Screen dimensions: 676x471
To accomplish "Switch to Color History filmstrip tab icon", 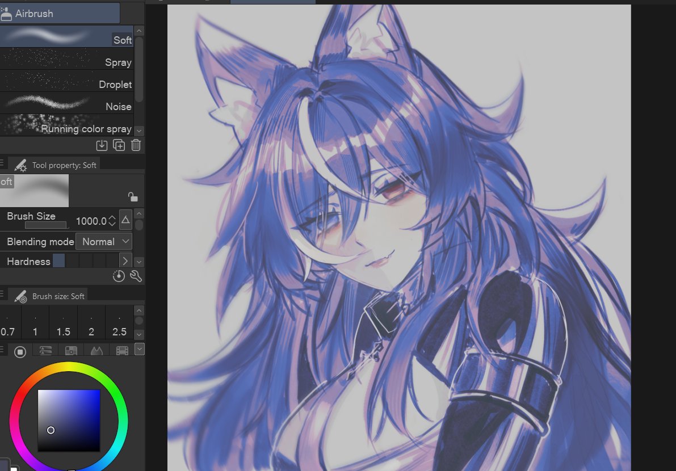I will pyautogui.click(x=122, y=351).
